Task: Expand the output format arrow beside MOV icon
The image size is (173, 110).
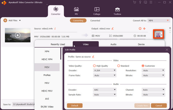Action: click(162, 35)
